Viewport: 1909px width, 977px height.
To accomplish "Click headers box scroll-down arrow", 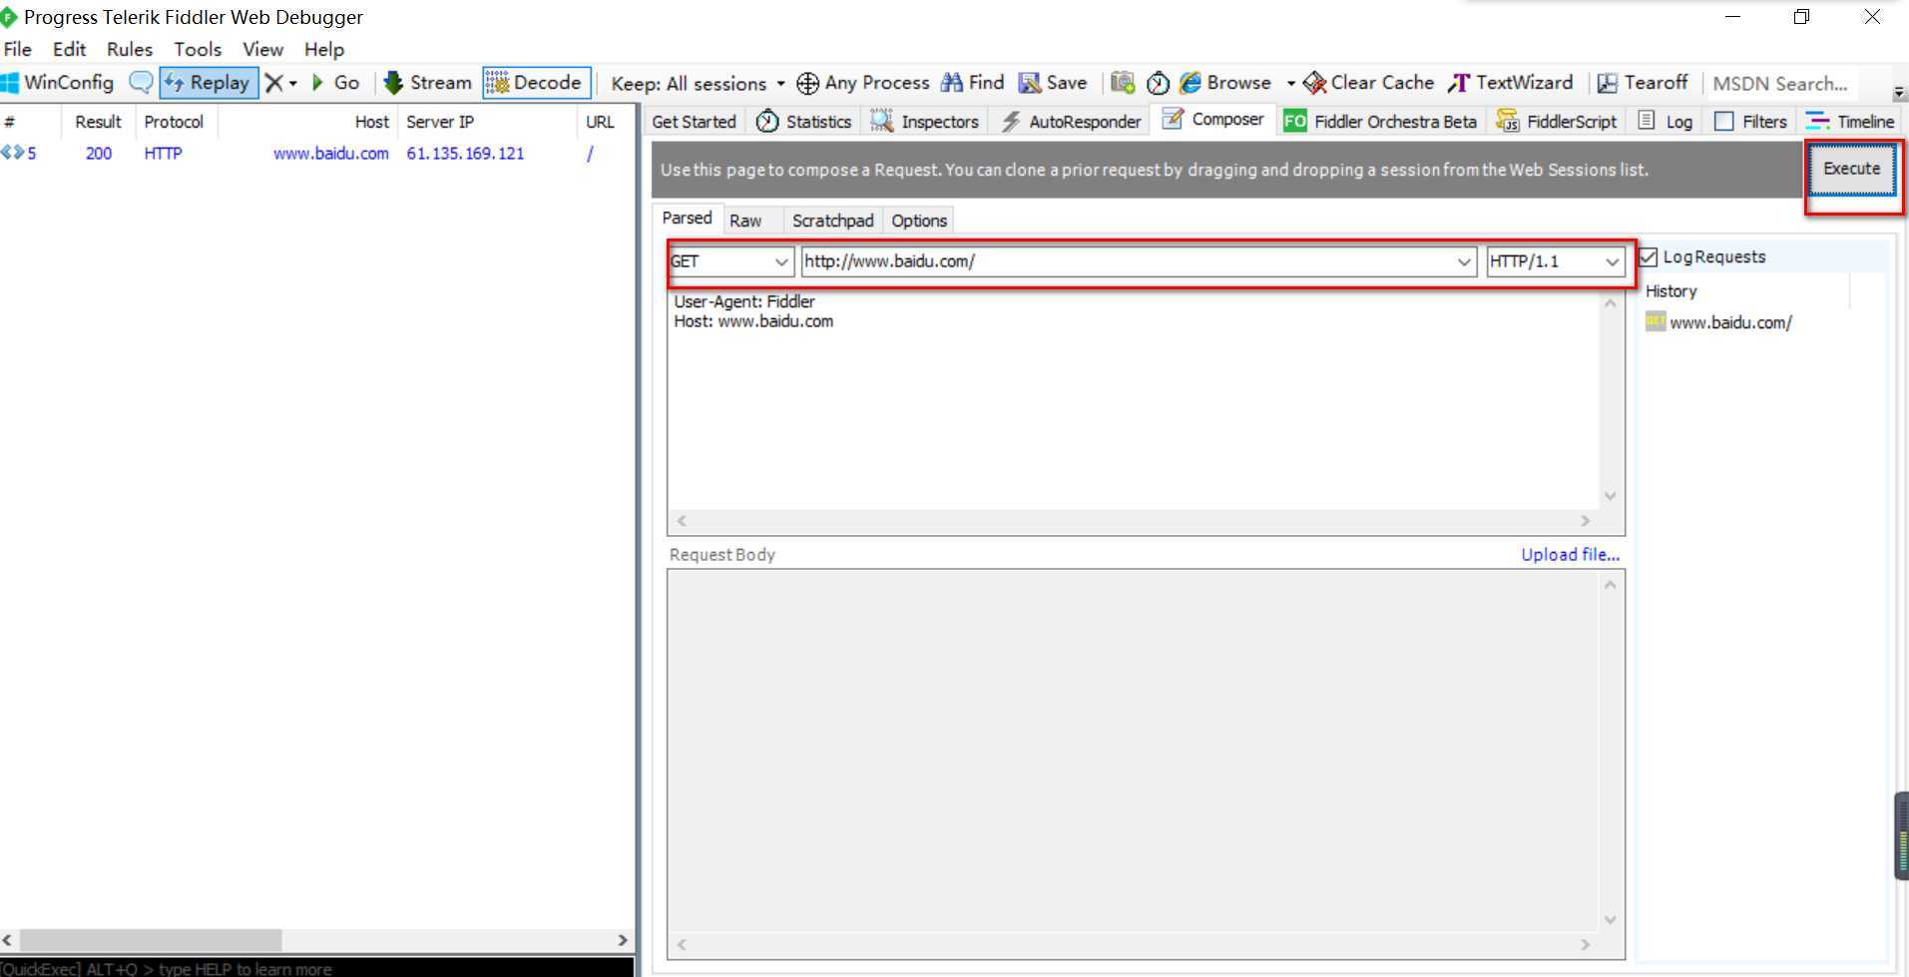I will [x=1610, y=496].
